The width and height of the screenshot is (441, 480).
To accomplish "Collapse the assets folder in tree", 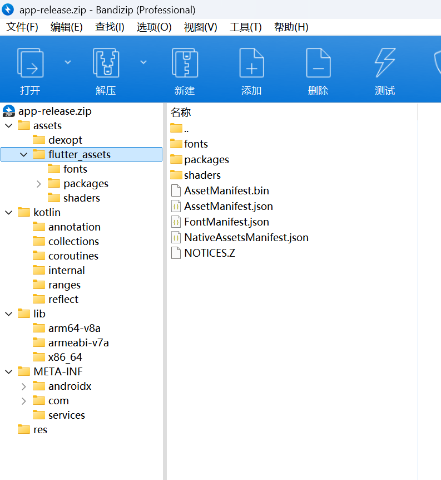I will (9, 126).
